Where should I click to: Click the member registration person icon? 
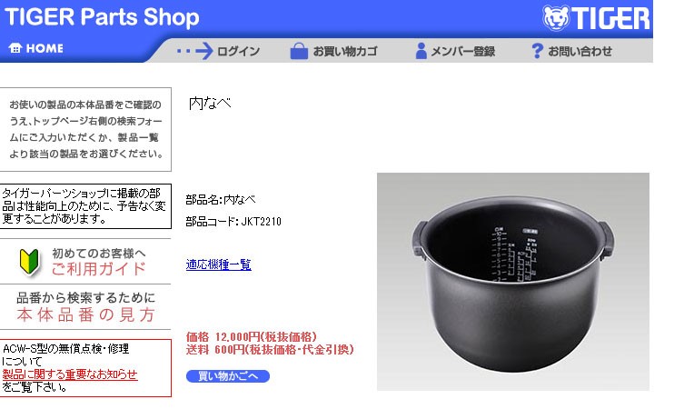click(x=421, y=51)
